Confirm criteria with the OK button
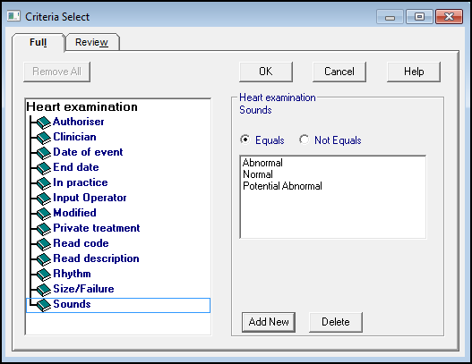The width and height of the screenshot is (472, 364). tap(266, 72)
